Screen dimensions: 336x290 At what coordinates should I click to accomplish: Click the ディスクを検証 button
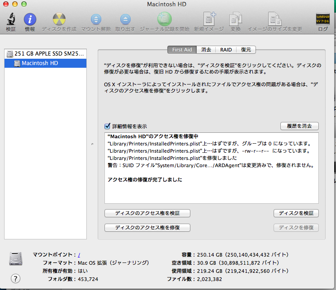tap(296, 213)
